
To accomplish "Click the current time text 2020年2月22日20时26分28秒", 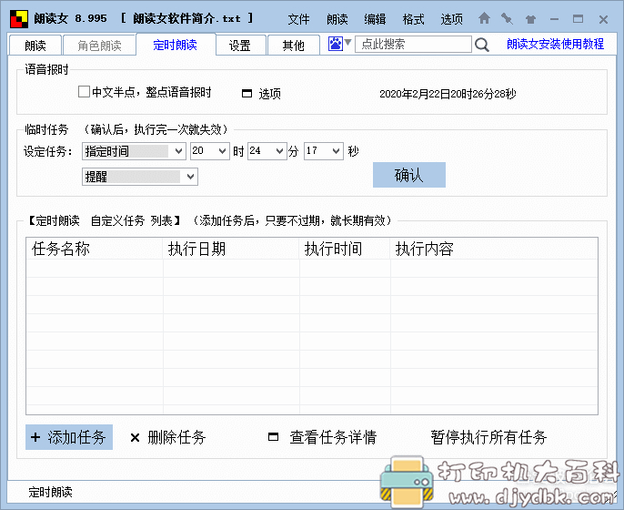I will tap(448, 94).
